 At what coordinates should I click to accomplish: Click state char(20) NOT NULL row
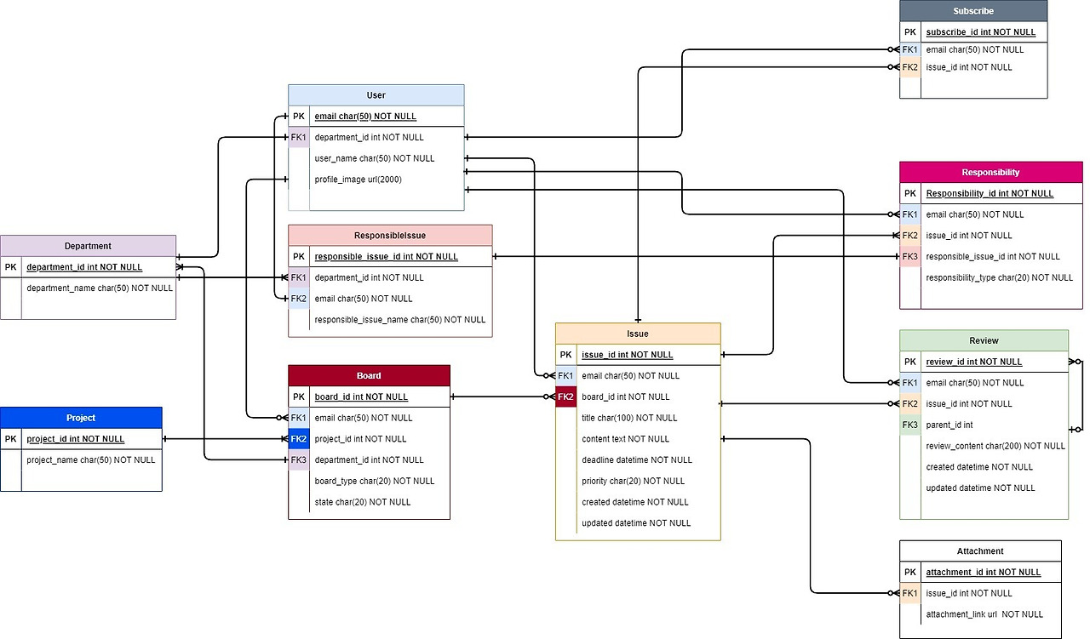point(369,502)
